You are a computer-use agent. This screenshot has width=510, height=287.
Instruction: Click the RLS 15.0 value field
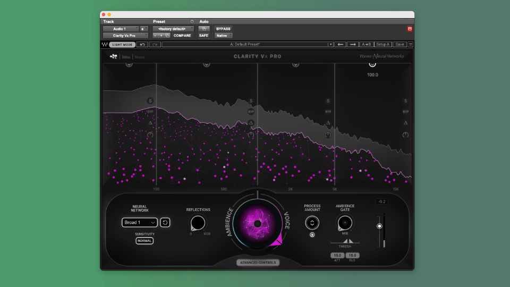tap(352, 256)
